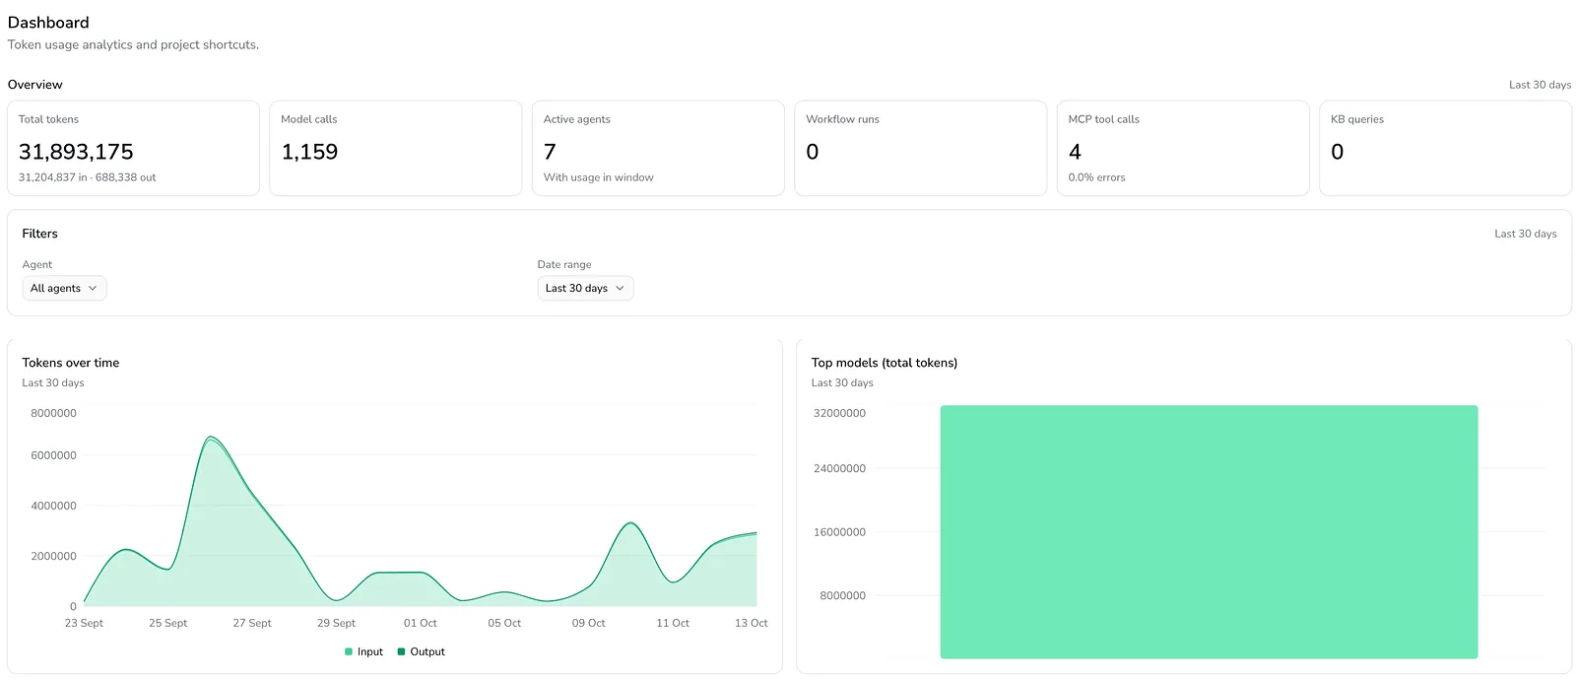This screenshot has height=683, width=1576.
Task: Select the Active agents card
Action: click(658, 148)
